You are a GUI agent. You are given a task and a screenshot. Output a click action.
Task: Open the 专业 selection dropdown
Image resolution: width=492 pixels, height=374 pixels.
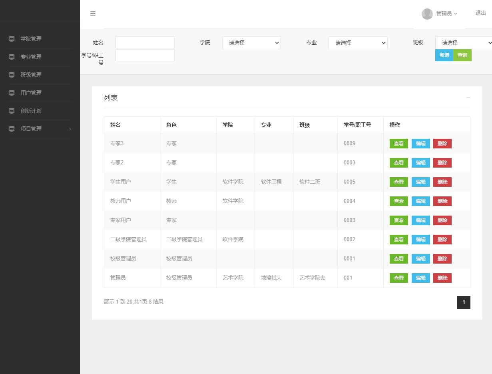(357, 42)
